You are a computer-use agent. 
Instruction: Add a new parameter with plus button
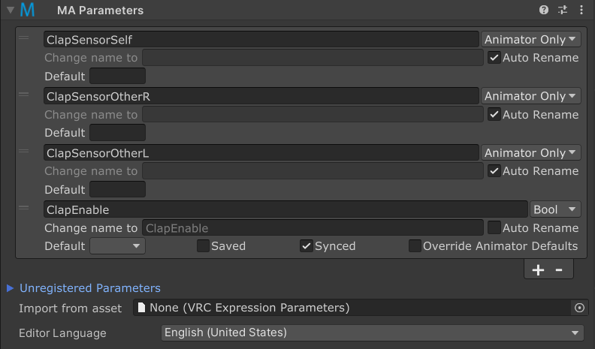tap(538, 269)
